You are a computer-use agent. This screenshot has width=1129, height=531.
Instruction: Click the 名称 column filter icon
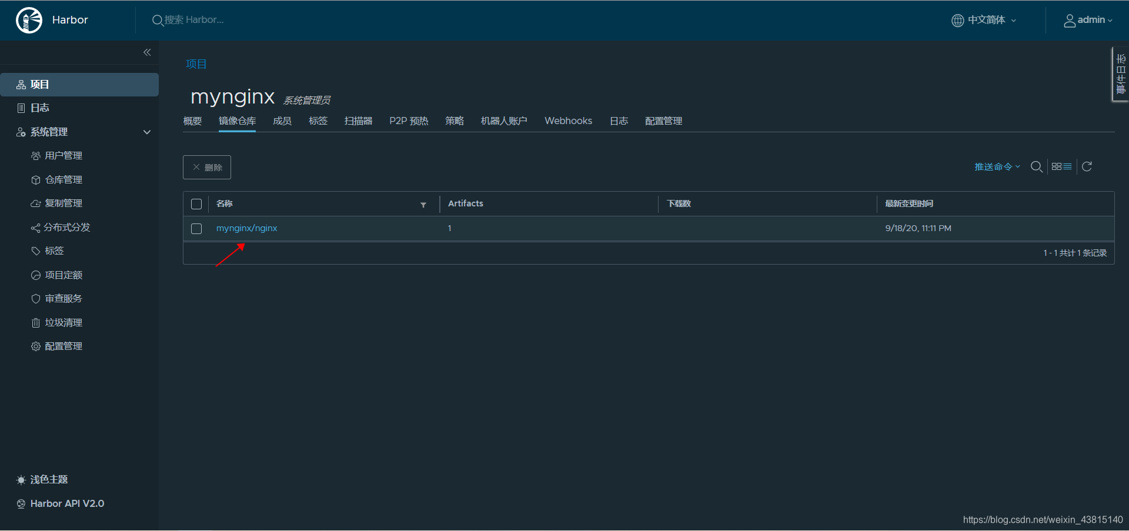[x=423, y=205]
